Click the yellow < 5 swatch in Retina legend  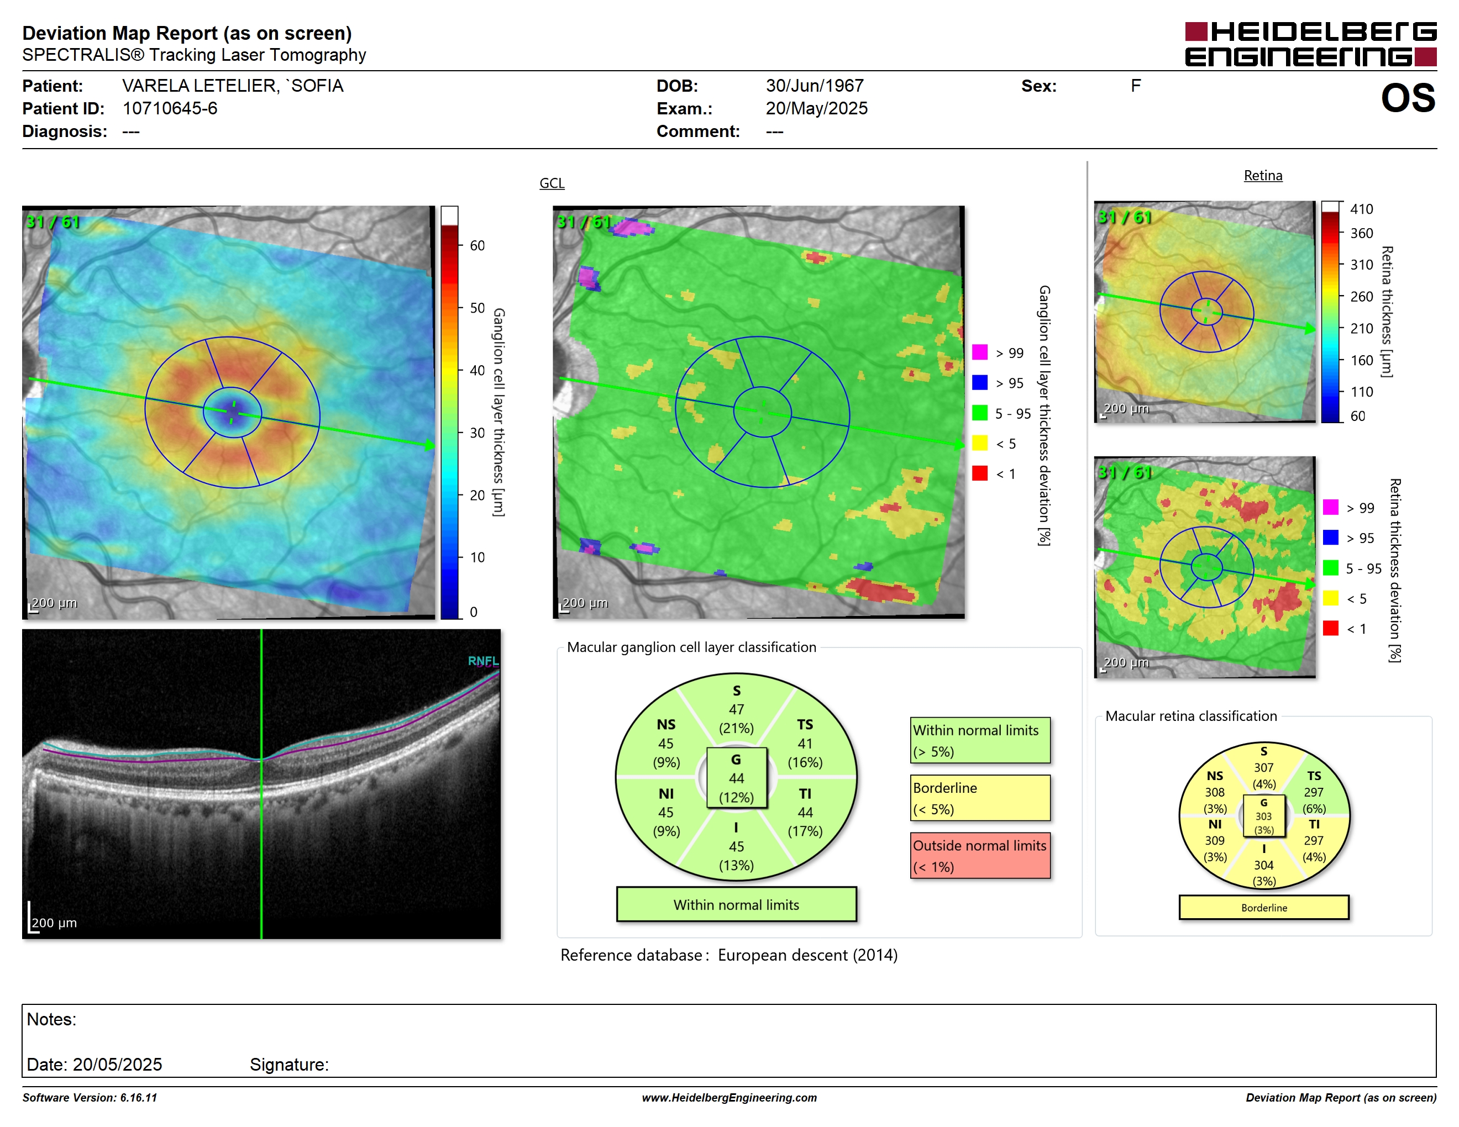pyautogui.click(x=1331, y=598)
